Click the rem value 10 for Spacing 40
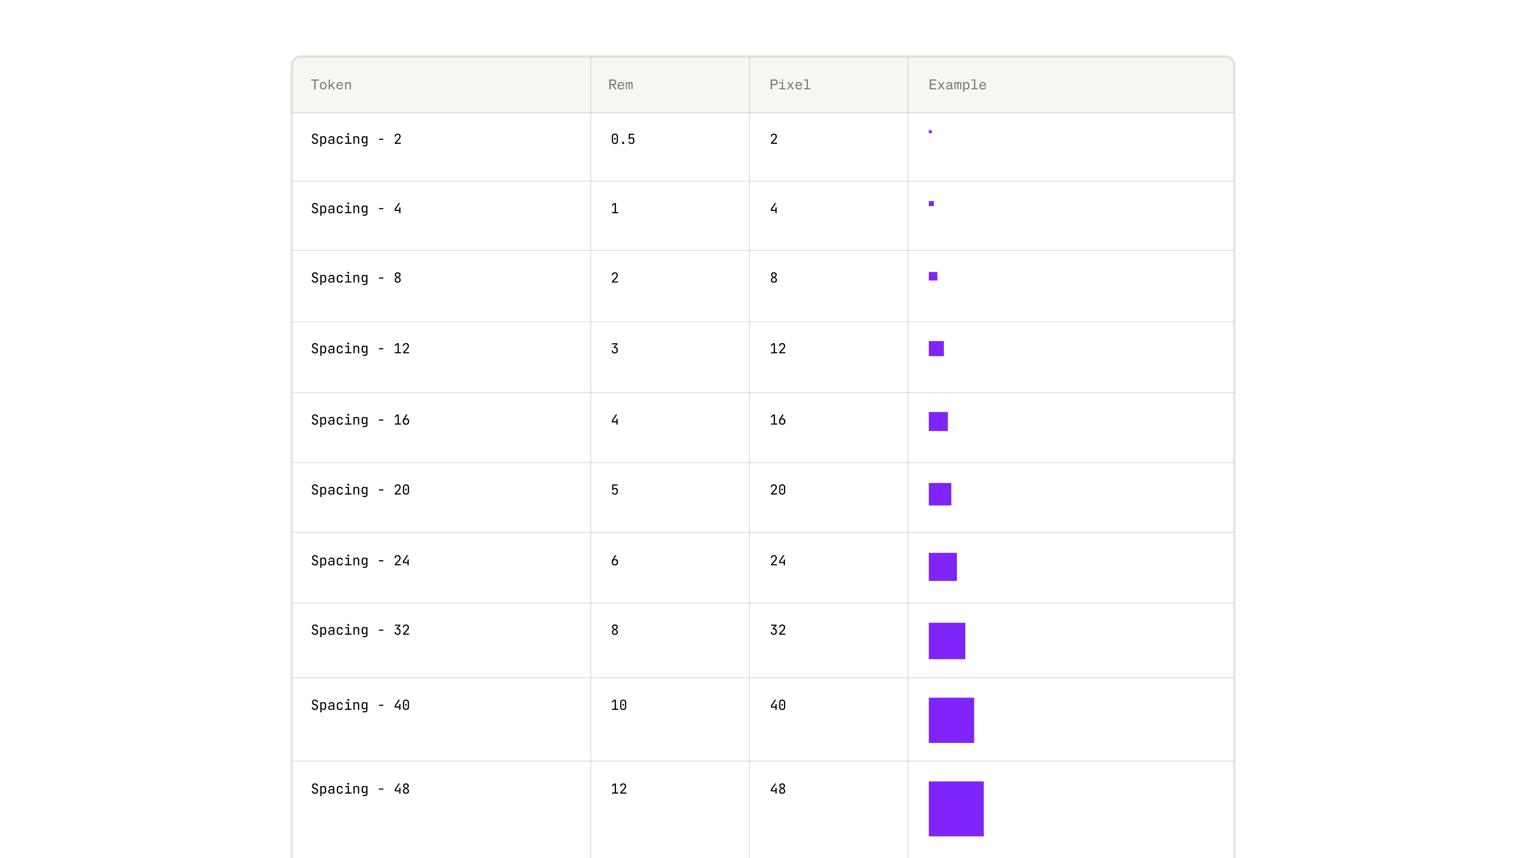This screenshot has width=1526, height=858. pyautogui.click(x=618, y=705)
